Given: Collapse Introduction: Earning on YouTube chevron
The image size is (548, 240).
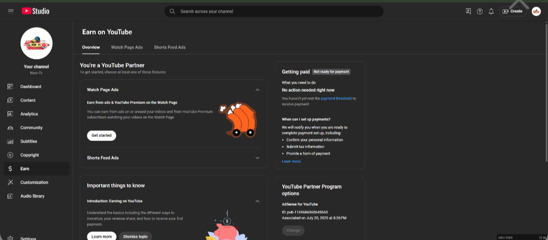Looking at the screenshot, I should (258, 201).
